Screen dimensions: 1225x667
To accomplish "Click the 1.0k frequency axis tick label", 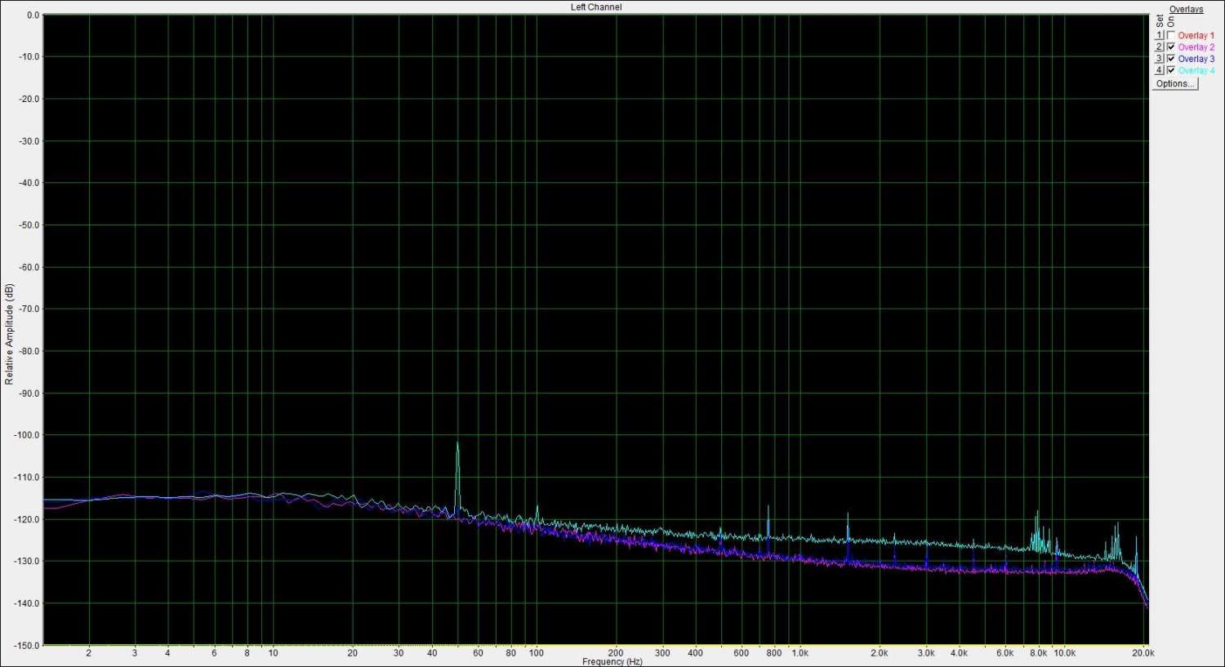I will (800, 653).
